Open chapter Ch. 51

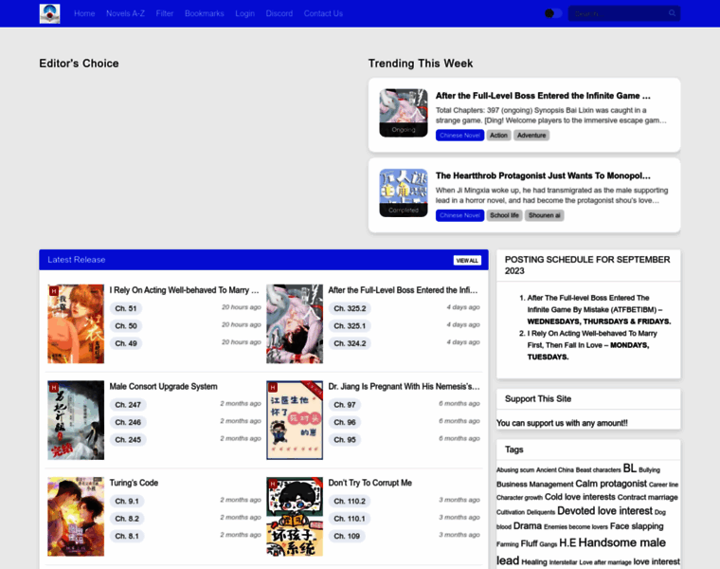point(126,308)
